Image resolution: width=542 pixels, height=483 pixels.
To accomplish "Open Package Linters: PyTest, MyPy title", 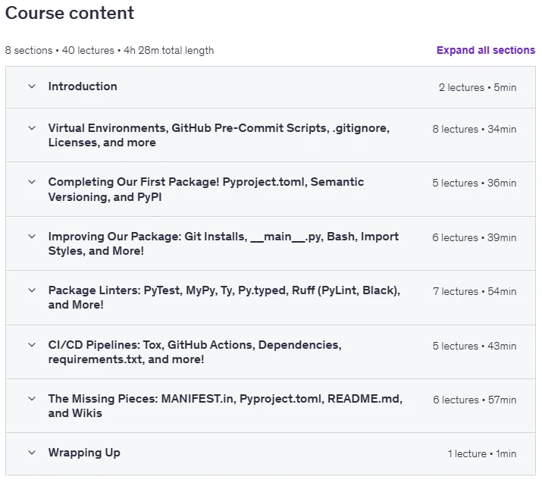I will point(224,298).
